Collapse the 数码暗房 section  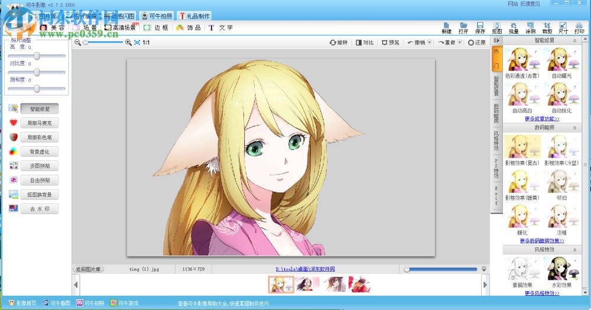(x=574, y=128)
